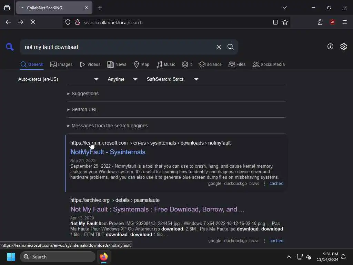Show hidden system tray icons
The image size is (353, 265).
click(289, 257)
